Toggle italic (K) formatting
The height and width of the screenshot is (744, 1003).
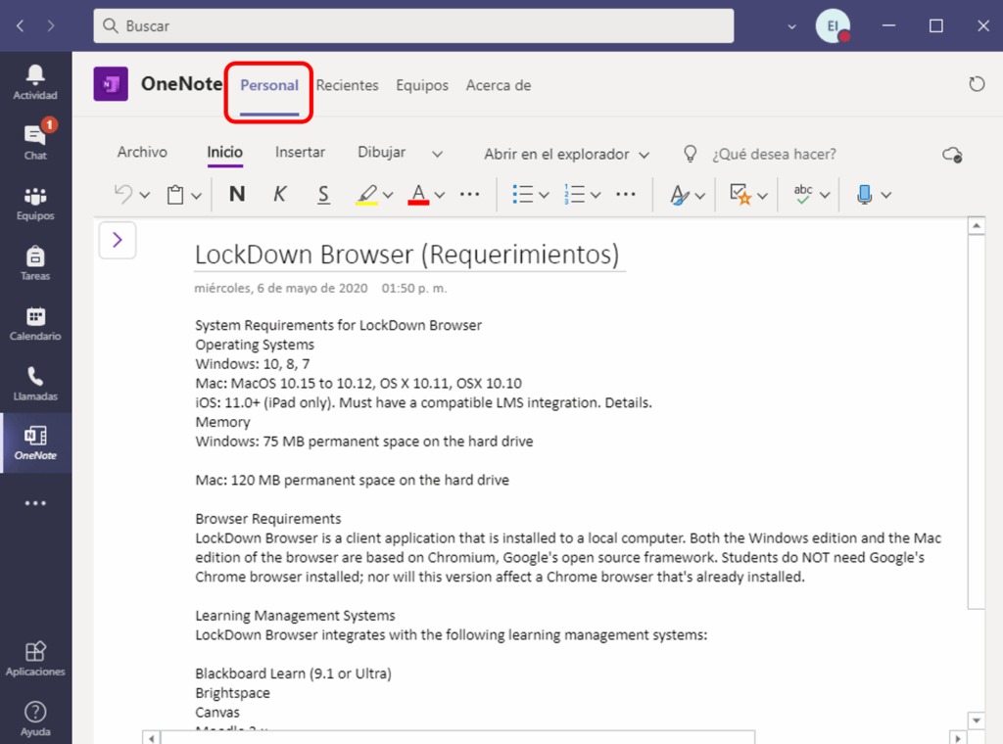[x=280, y=195]
